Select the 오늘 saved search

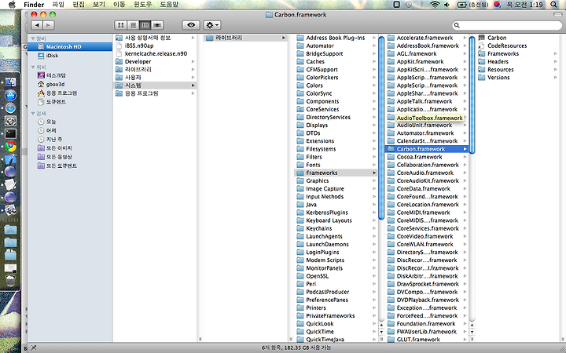pyautogui.click(x=70, y=122)
